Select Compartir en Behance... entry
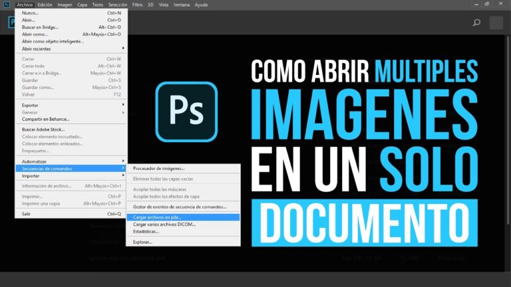Screen dimensions: 511x287 click(x=71, y=119)
